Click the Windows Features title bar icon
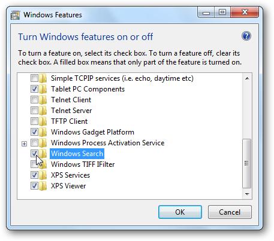 [15, 16]
